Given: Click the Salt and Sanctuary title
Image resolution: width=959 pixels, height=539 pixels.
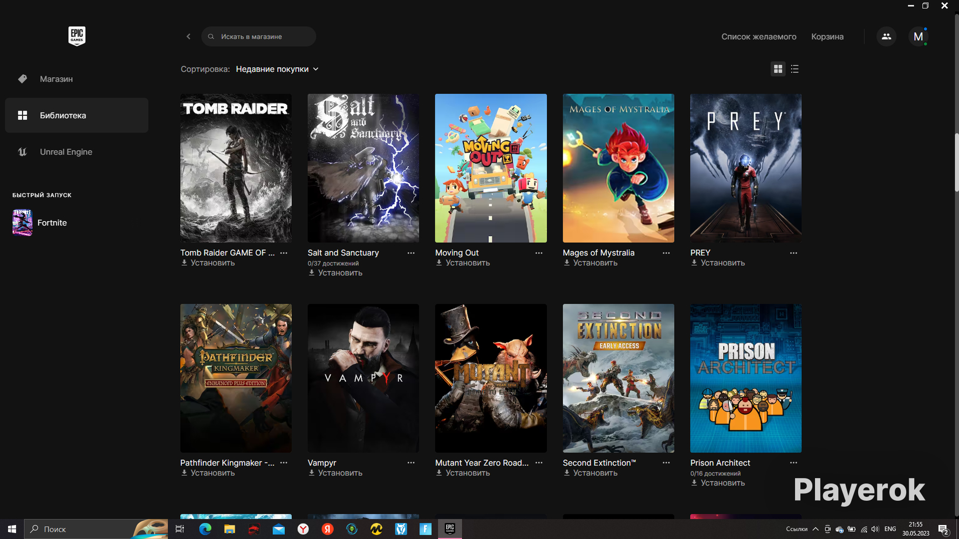Looking at the screenshot, I should click(343, 253).
